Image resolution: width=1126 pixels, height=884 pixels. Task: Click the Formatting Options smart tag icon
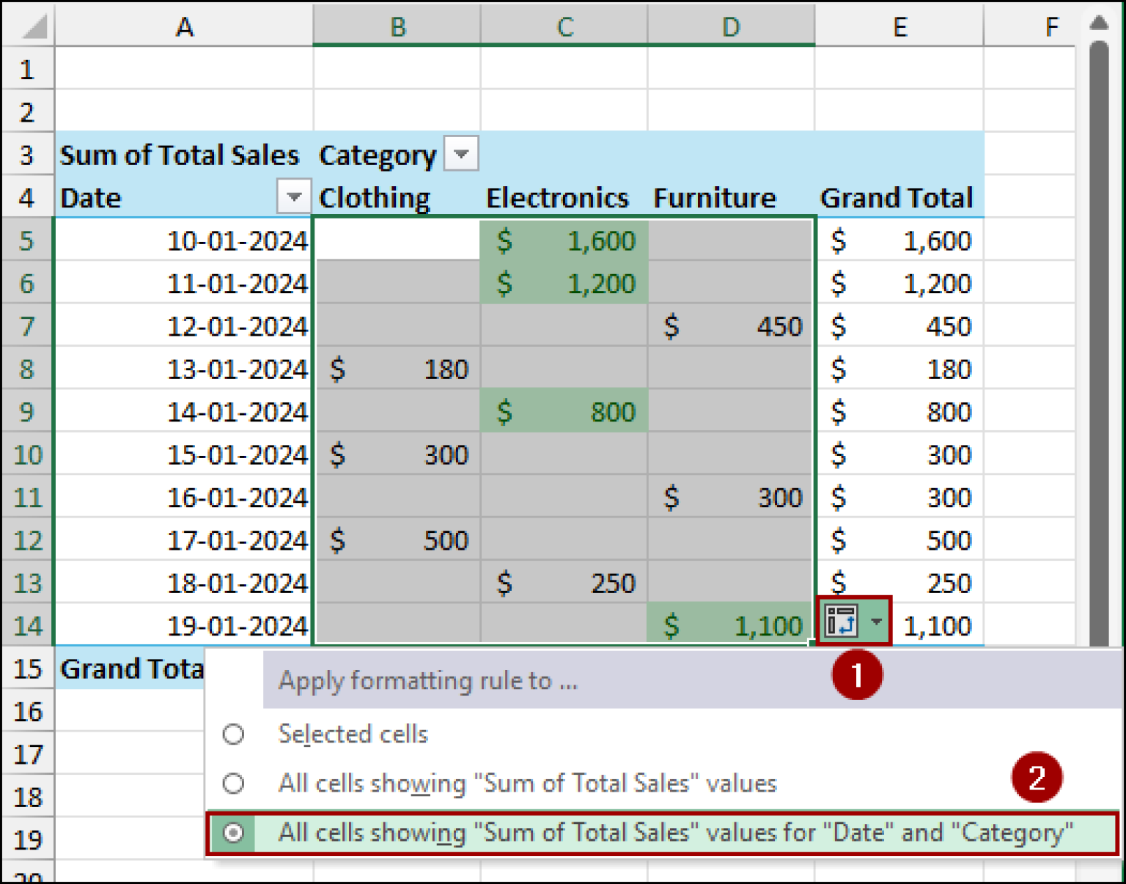coord(843,621)
